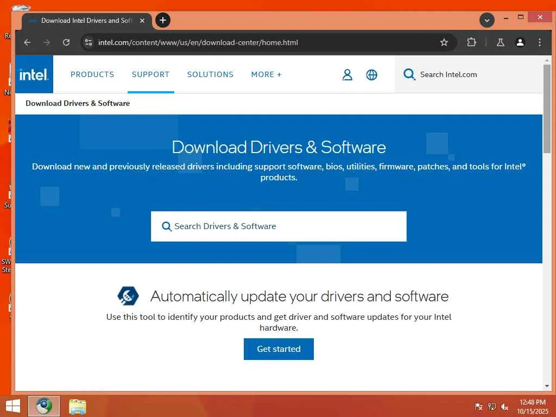Image resolution: width=556 pixels, height=417 pixels.
Task: Click the scrollbar up arrow
Action: click(x=547, y=61)
